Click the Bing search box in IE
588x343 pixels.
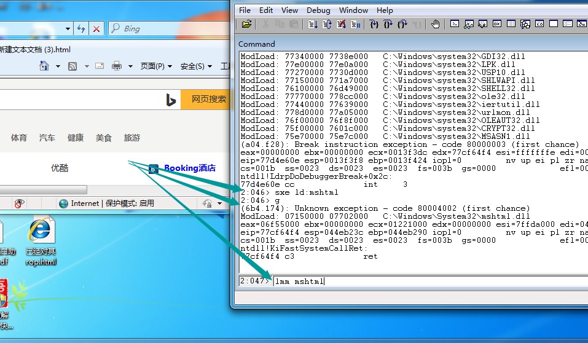170,28
